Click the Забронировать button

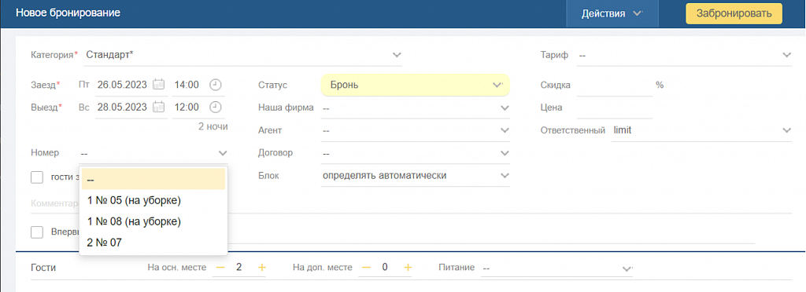pyautogui.click(x=734, y=13)
